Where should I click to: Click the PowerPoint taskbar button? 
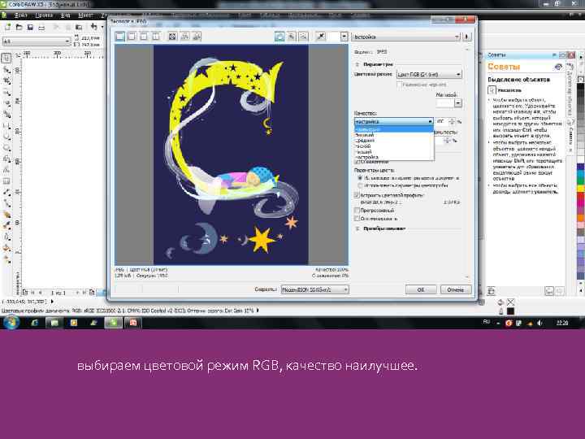click(x=132, y=323)
